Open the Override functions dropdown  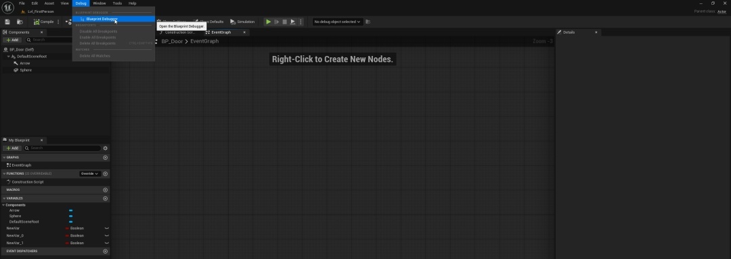pos(90,173)
